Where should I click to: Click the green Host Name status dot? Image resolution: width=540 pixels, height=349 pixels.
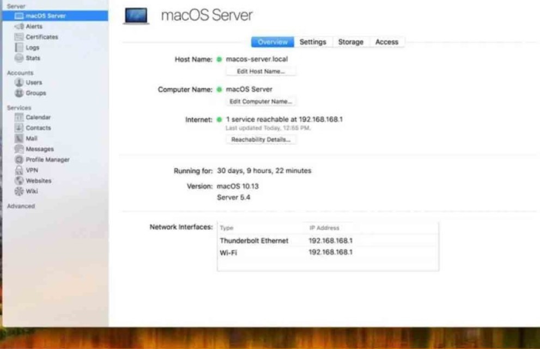219,59
